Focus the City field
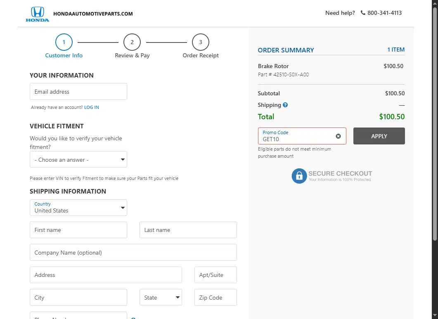This screenshot has width=438, height=319. [78, 297]
